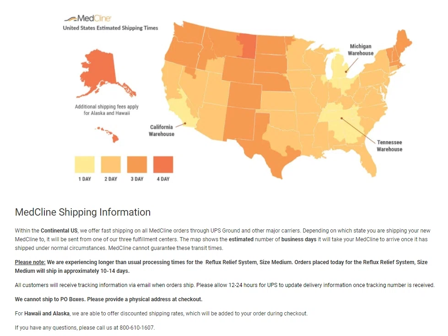
Task: Click the "United States Estimated Shipping Times" title
Action: coord(110,28)
